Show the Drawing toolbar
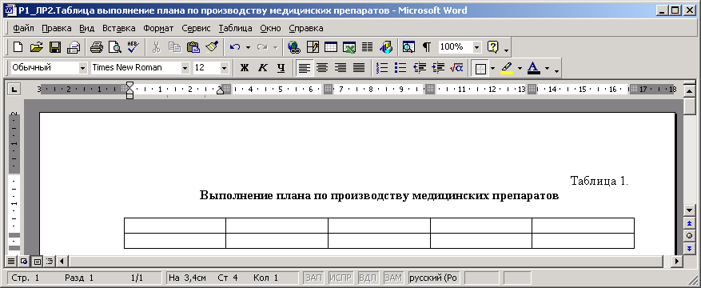 386,46
